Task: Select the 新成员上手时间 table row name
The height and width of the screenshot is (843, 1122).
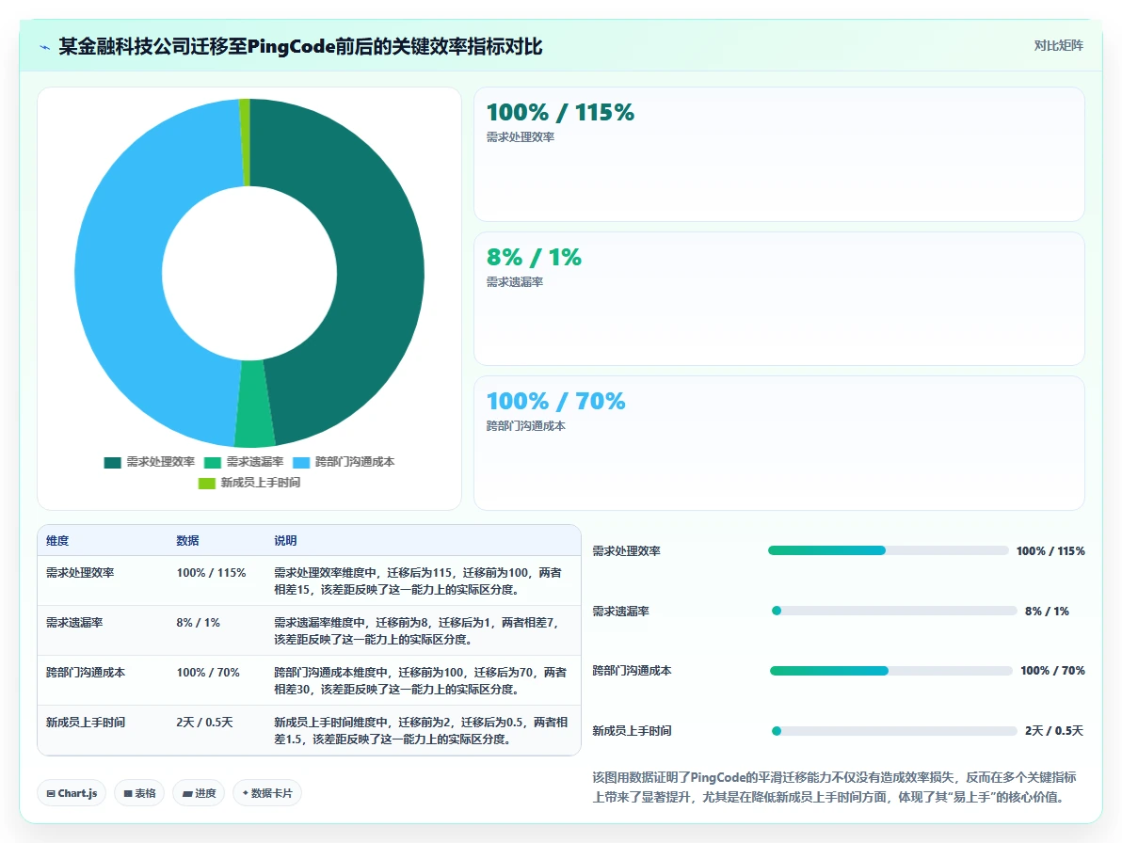Action: pos(86,723)
